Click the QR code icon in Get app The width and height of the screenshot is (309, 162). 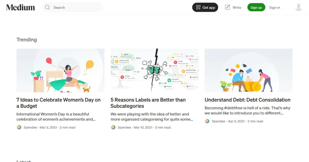coord(198,8)
